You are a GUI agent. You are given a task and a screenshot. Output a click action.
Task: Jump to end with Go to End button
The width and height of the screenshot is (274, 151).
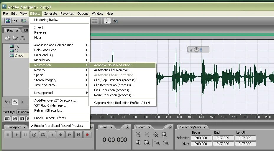point(78,135)
